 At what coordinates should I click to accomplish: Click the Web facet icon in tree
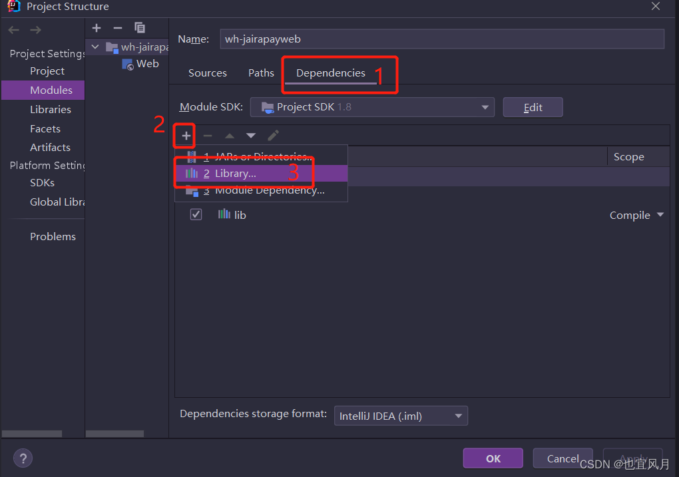coord(128,65)
